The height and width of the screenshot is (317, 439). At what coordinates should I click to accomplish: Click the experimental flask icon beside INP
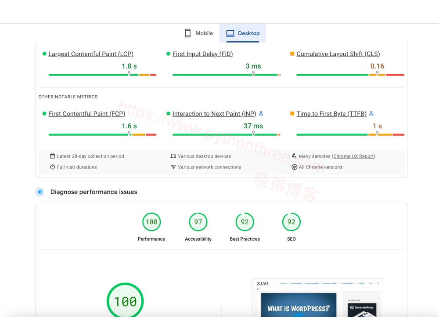pos(261,114)
